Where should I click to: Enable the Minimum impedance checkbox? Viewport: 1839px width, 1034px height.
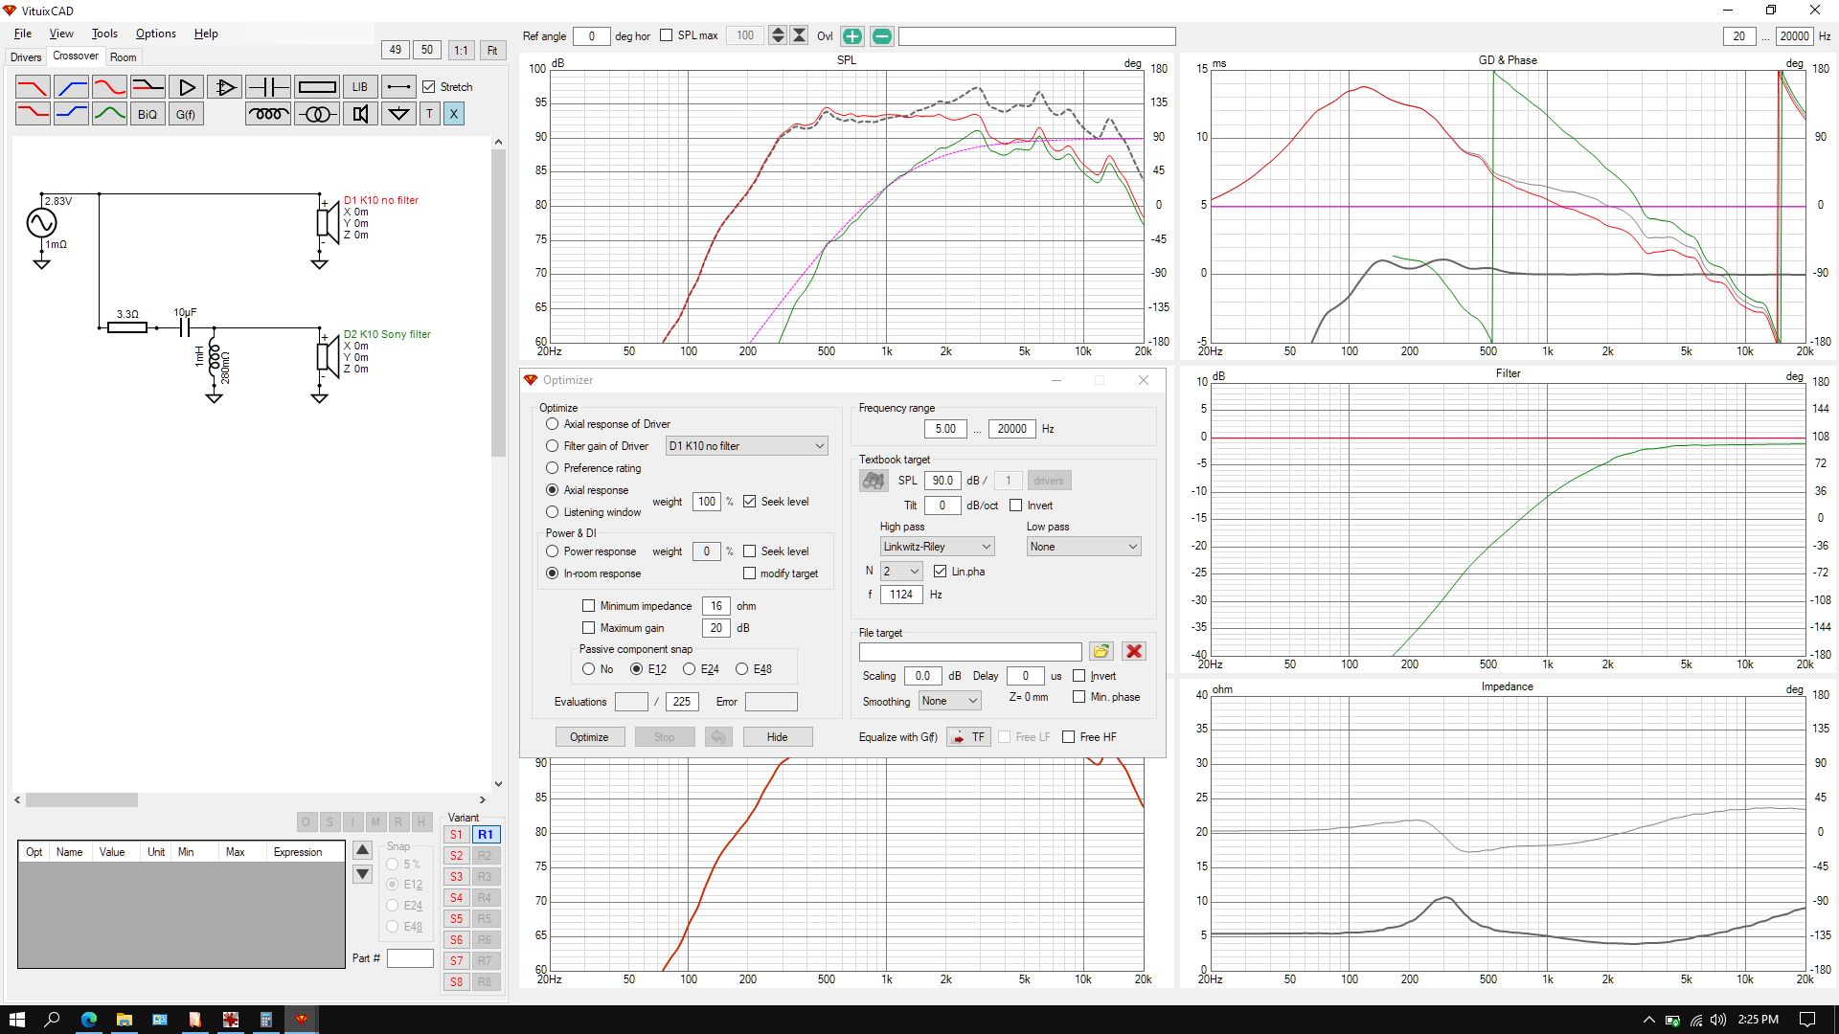[589, 606]
